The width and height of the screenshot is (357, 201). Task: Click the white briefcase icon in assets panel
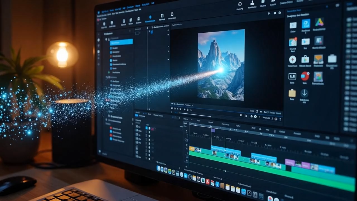pos(332,59)
